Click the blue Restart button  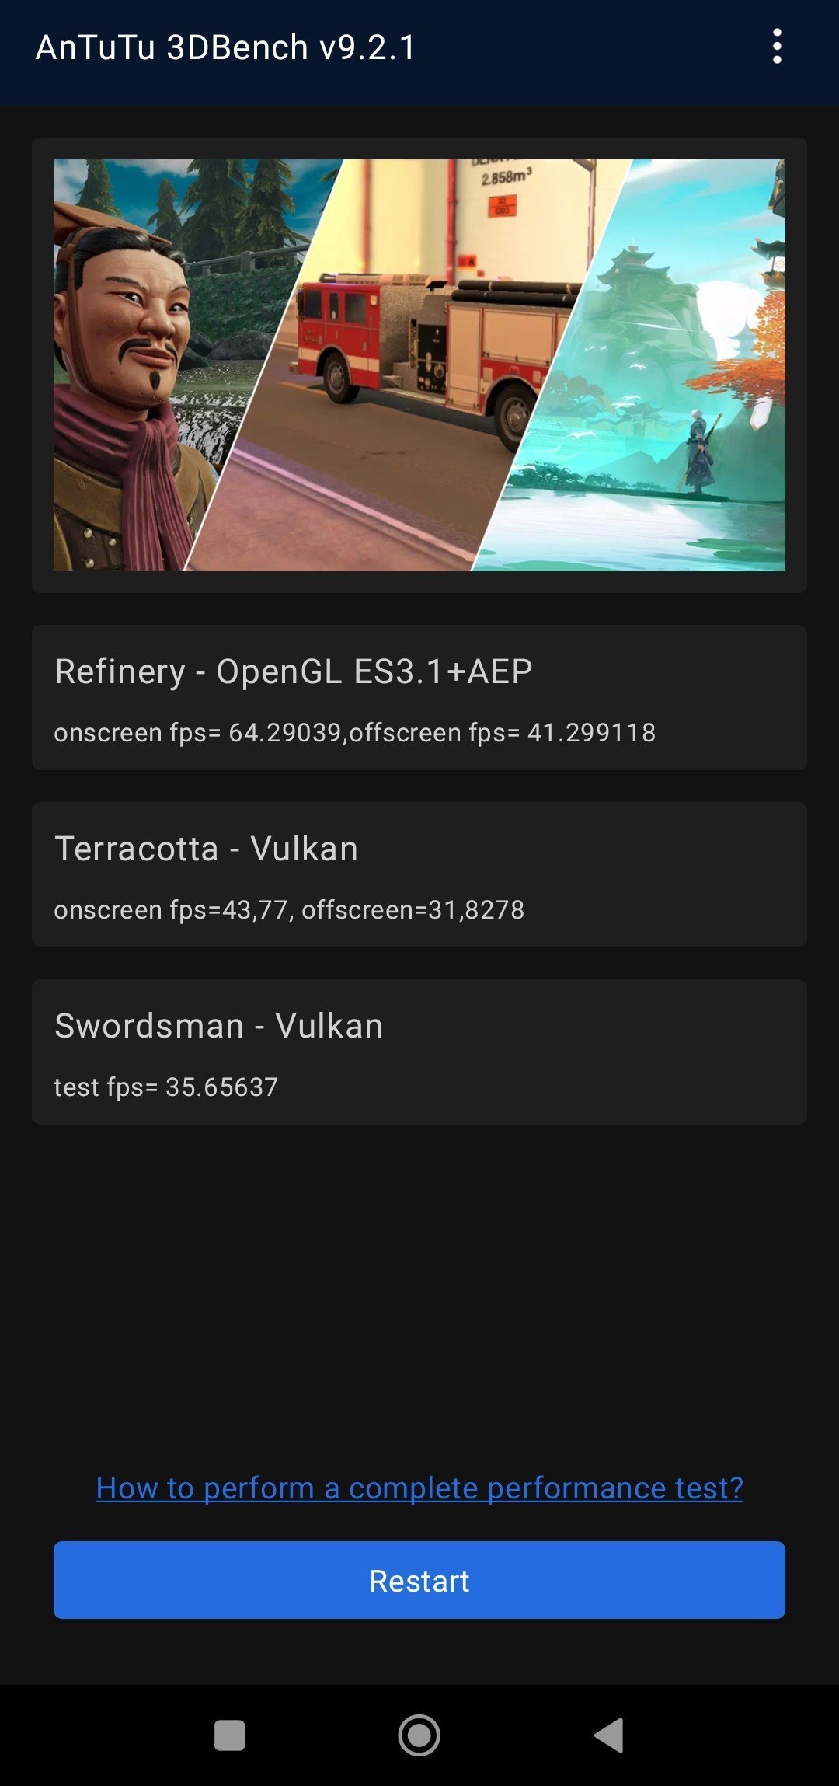click(x=419, y=1580)
